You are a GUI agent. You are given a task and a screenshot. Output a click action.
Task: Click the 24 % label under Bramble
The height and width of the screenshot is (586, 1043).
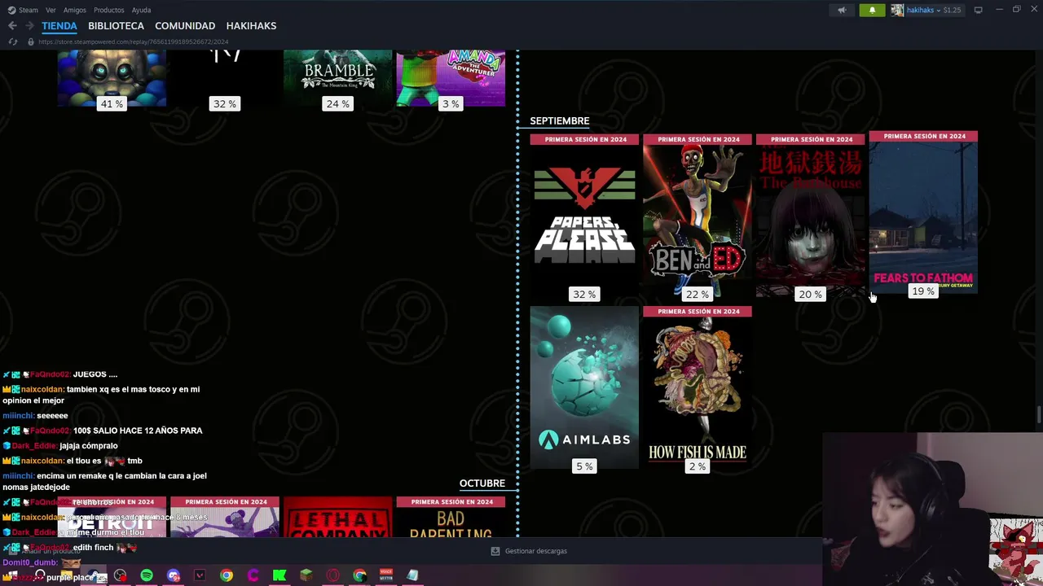pos(337,104)
